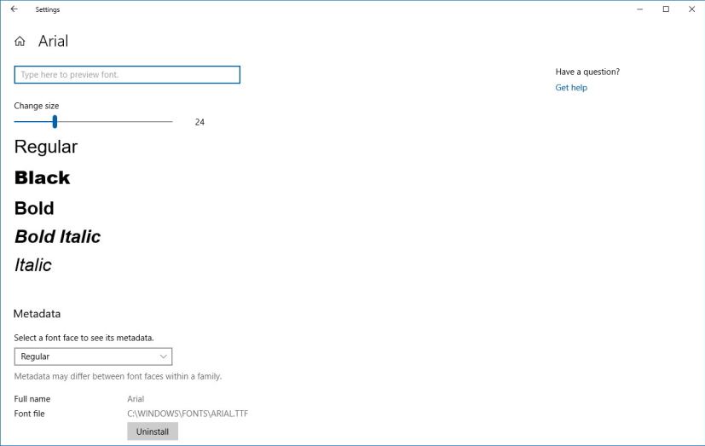The width and height of the screenshot is (705, 446).
Task: Go back with the arrow icon
Action: click(14, 9)
